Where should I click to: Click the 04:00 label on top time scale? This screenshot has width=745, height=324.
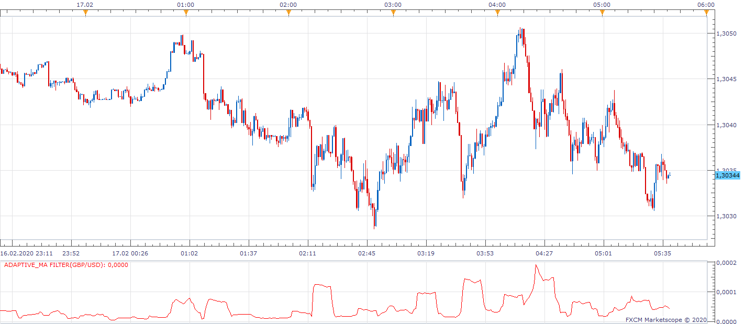(x=497, y=5)
